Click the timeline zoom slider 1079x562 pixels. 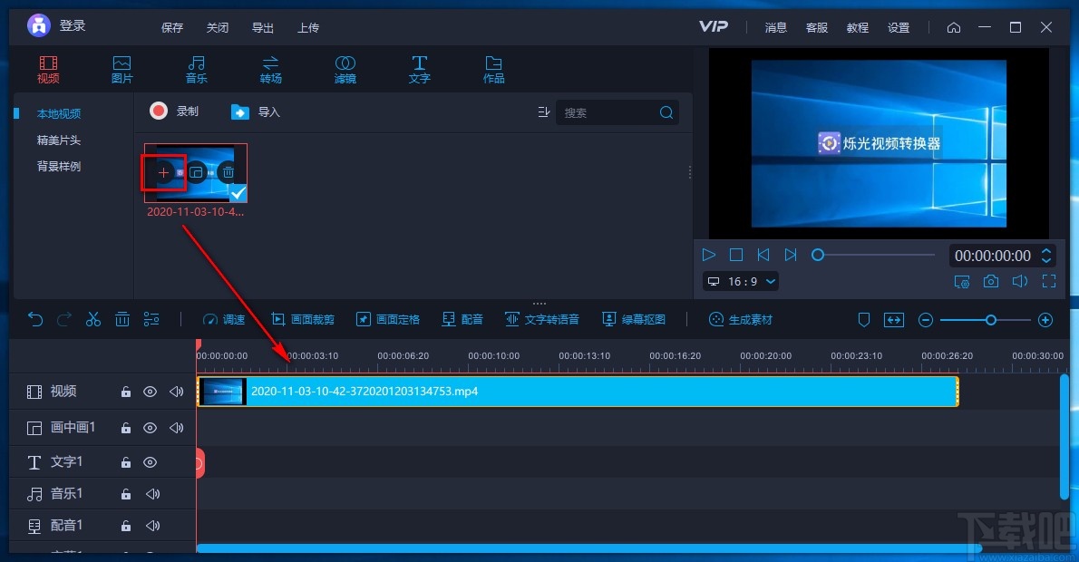(985, 320)
